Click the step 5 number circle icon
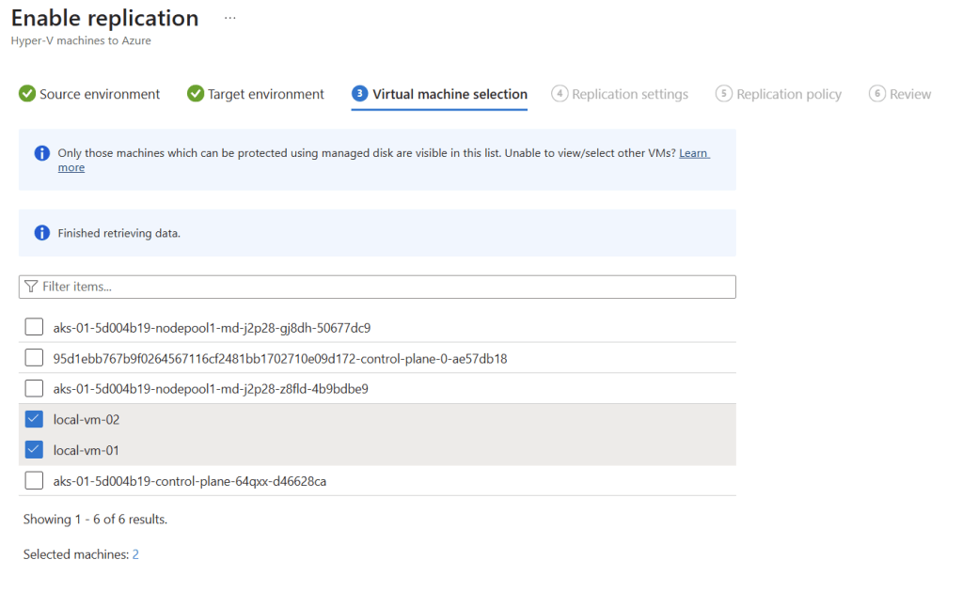This screenshot has height=591, width=962. (x=723, y=94)
